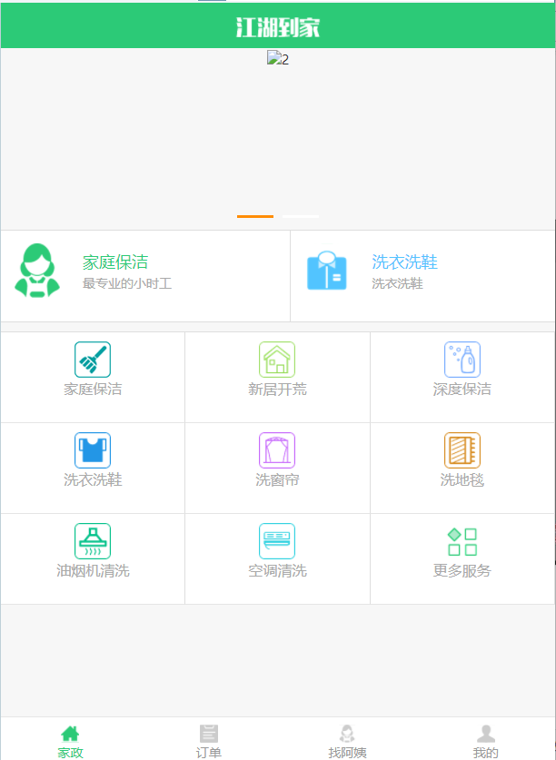Image resolution: width=556 pixels, height=760 pixels.
Task: Choose the 洗窗帘 purple curtain icon
Action: (x=277, y=450)
